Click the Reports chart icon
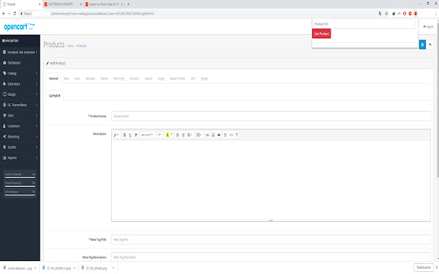Screen dimensions: 439x274 5,158
